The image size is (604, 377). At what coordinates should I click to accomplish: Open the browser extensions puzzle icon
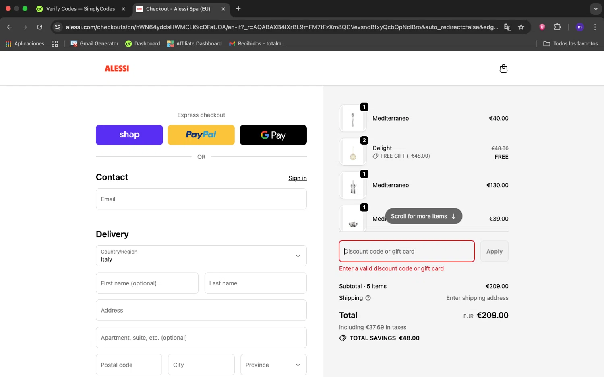pos(557,27)
